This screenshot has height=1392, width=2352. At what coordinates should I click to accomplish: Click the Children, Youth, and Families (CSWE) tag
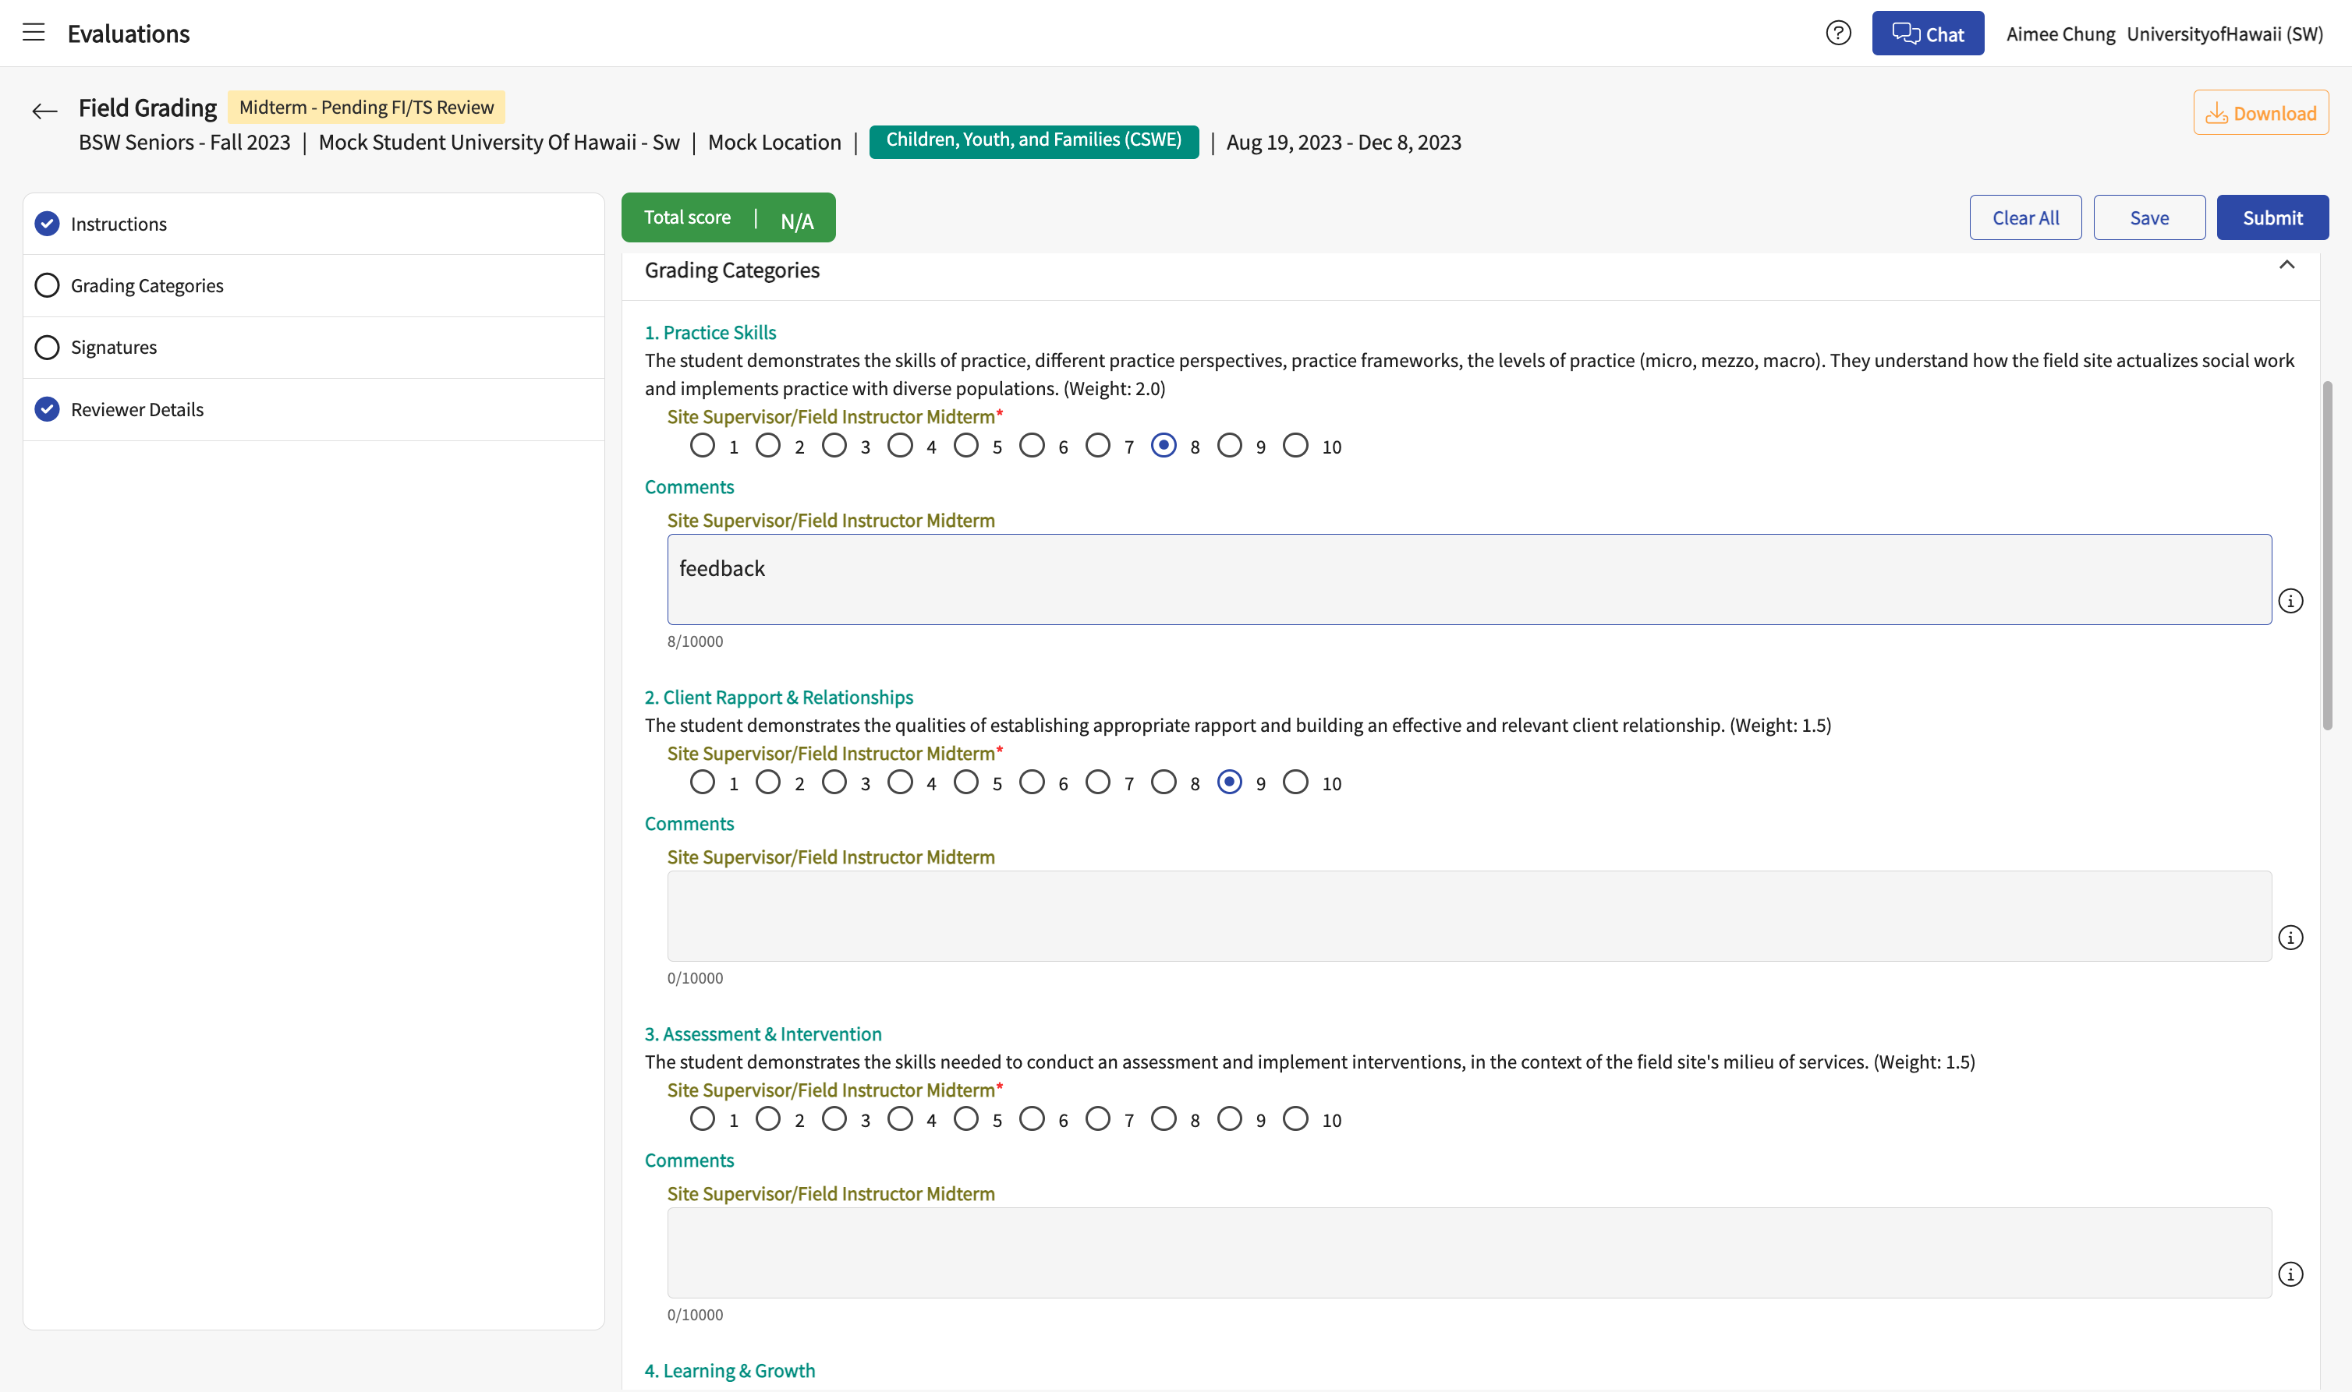click(x=1033, y=141)
